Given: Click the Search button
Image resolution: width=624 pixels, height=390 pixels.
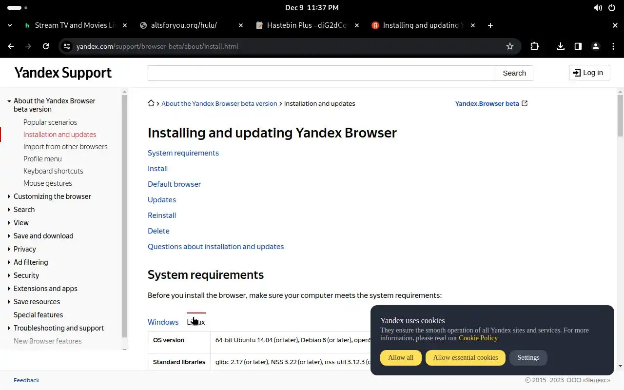Looking at the screenshot, I should (x=514, y=73).
